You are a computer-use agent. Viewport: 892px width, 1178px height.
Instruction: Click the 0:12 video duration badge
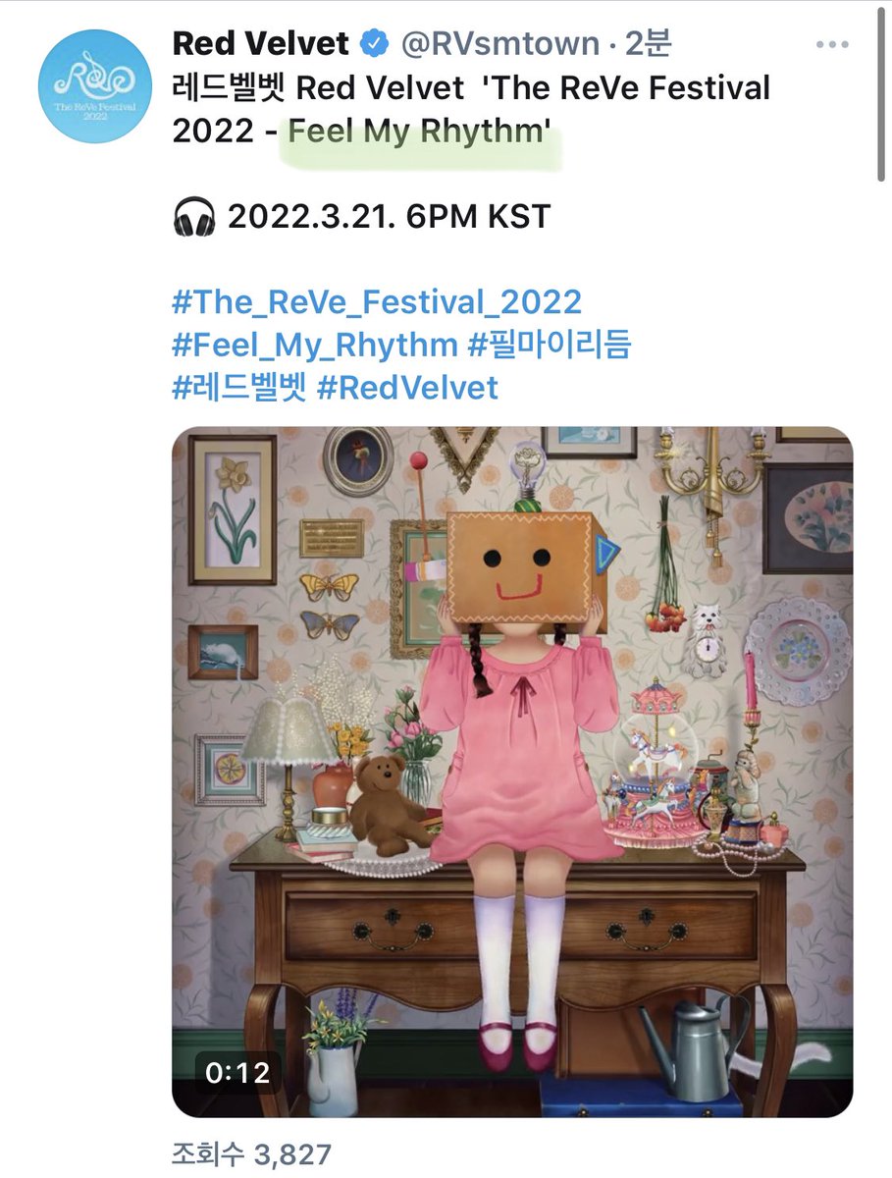[236, 1072]
